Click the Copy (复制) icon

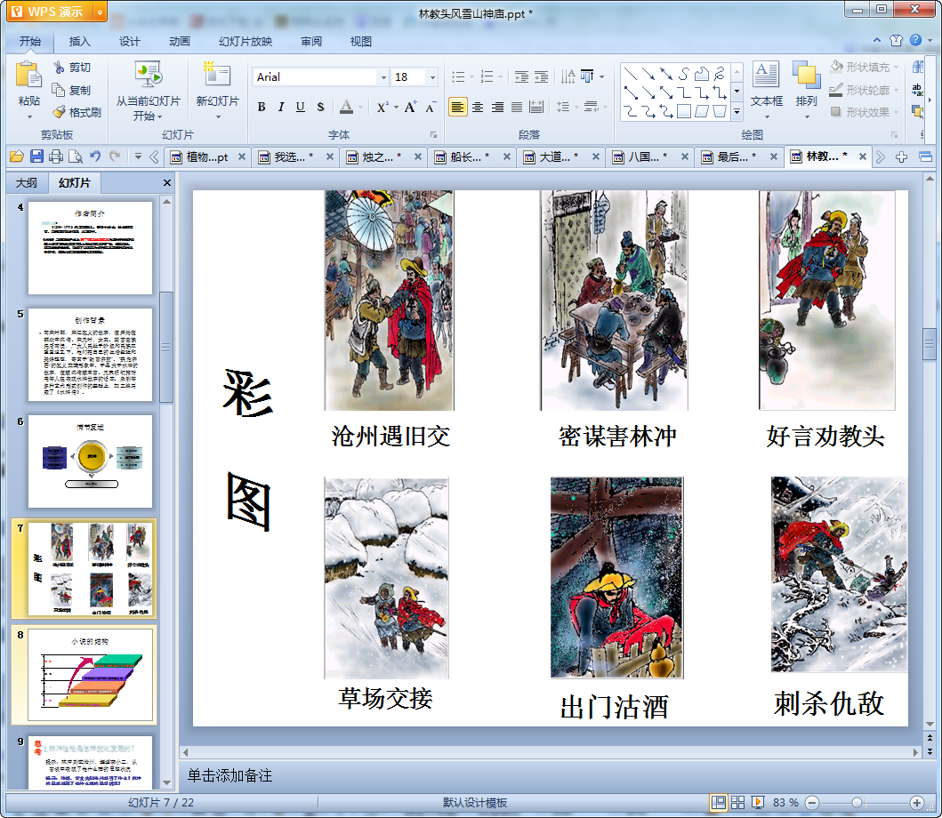[59, 90]
